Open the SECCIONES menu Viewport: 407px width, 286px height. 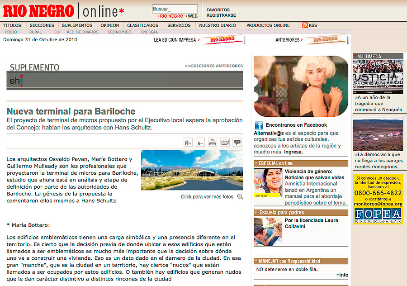pos(42,25)
